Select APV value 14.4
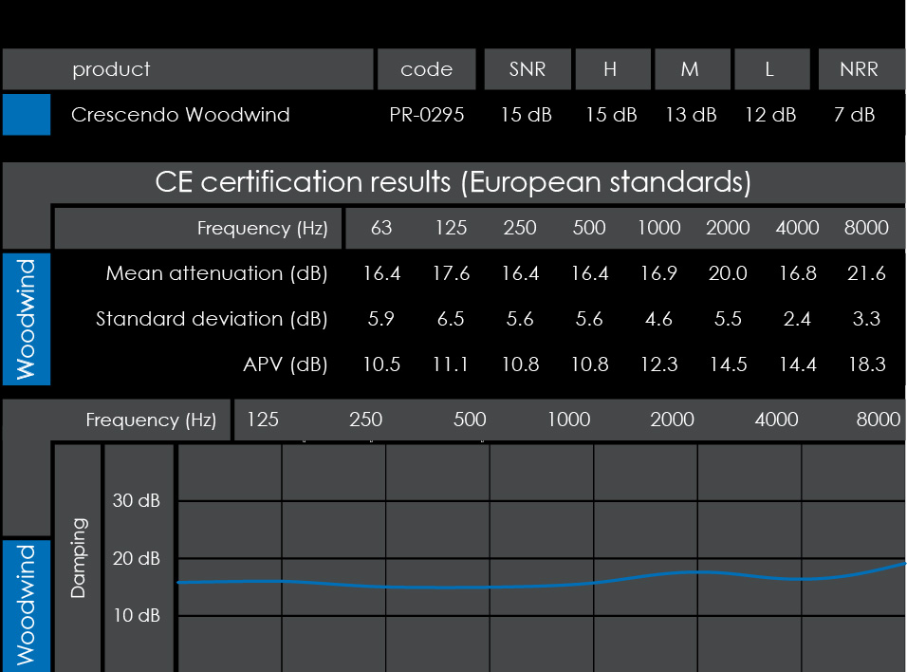Image resolution: width=907 pixels, height=672 pixels. [x=798, y=364]
